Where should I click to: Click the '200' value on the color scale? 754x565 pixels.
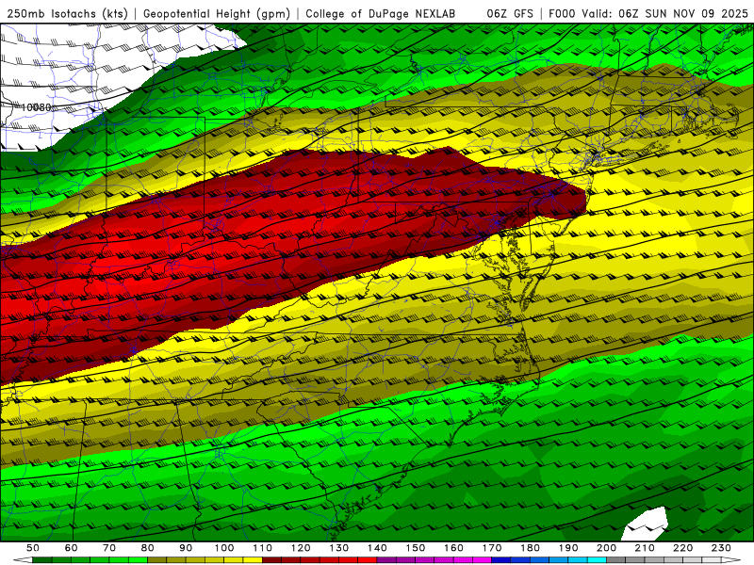[606, 548]
